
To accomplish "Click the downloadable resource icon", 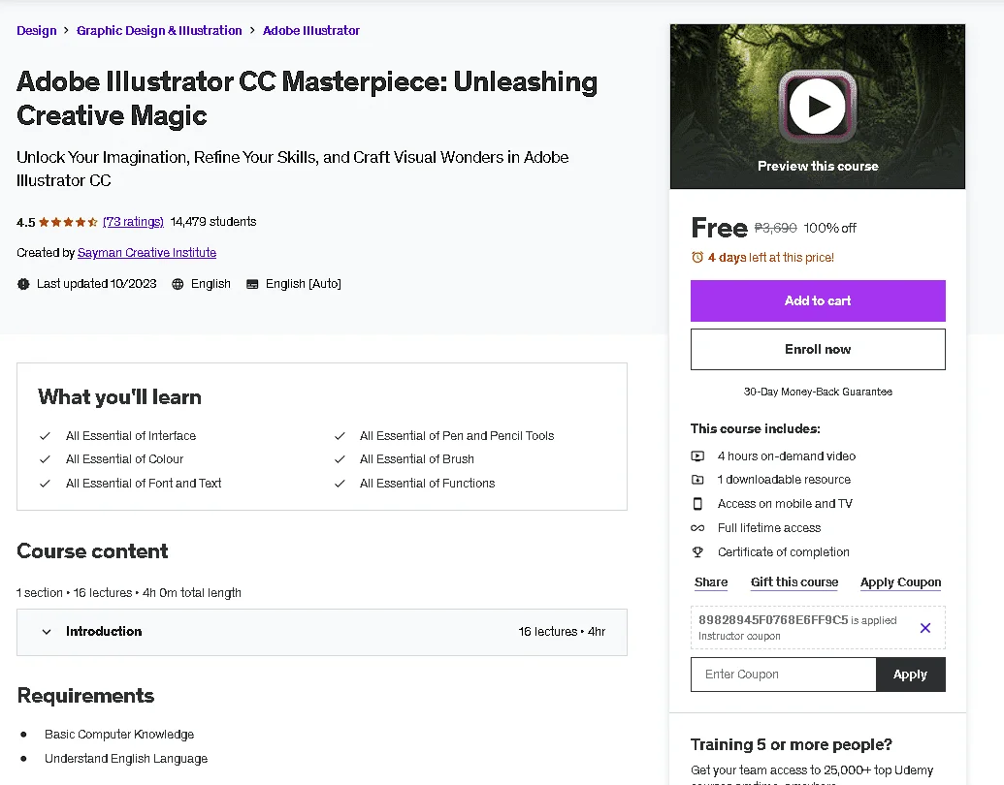I will tap(697, 480).
